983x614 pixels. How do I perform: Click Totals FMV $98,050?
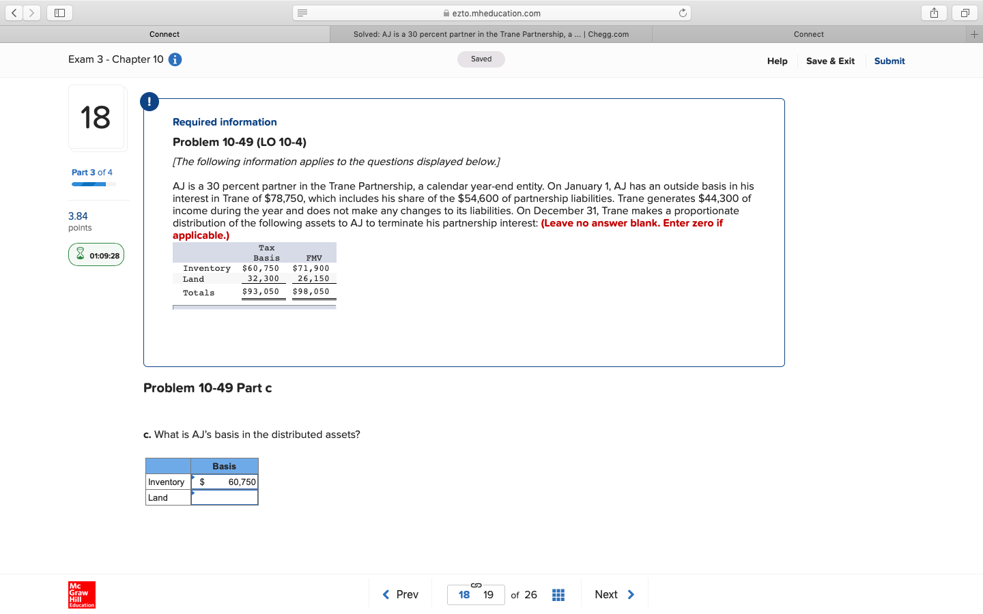click(311, 292)
